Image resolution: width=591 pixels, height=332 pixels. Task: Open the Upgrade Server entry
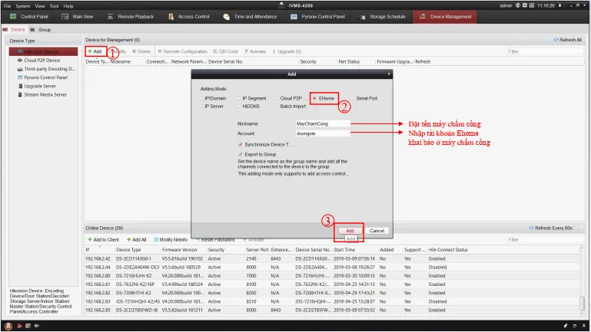(39, 86)
